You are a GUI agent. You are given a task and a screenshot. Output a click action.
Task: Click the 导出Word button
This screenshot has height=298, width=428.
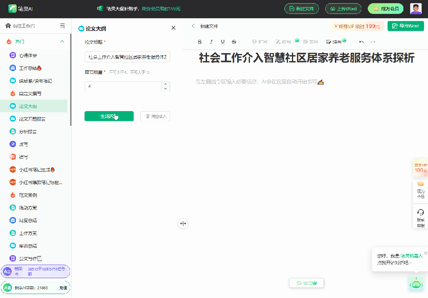(x=405, y=26)
